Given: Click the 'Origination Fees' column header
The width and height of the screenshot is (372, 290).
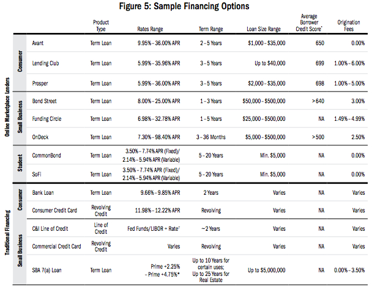Looking at the screenshot, I should 349,26.
